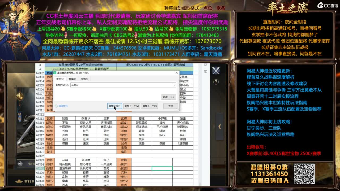Click 查找下一个 button
Image resolution: width=340 pixels, height=191 pixels.
tap(150, 106)
